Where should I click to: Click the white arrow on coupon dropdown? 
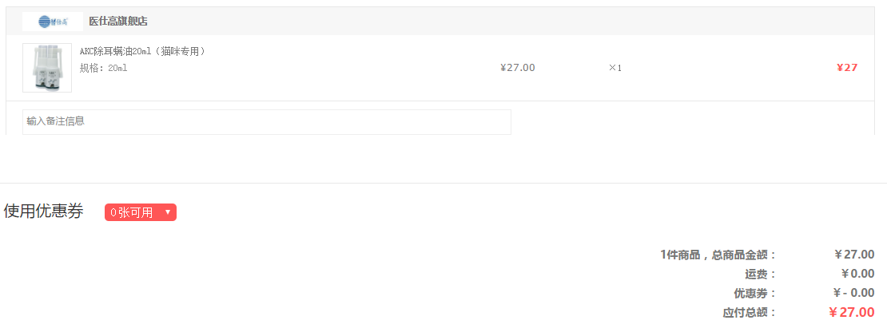[x=167, y=212]
